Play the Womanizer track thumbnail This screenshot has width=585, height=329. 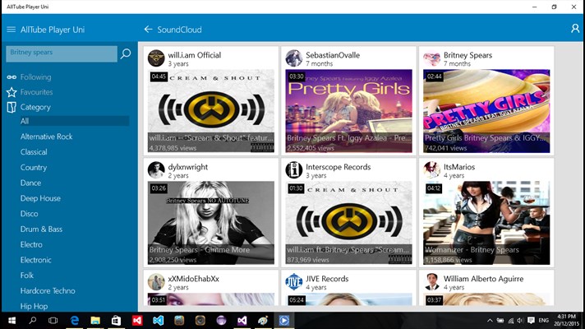tap(486, 223)
